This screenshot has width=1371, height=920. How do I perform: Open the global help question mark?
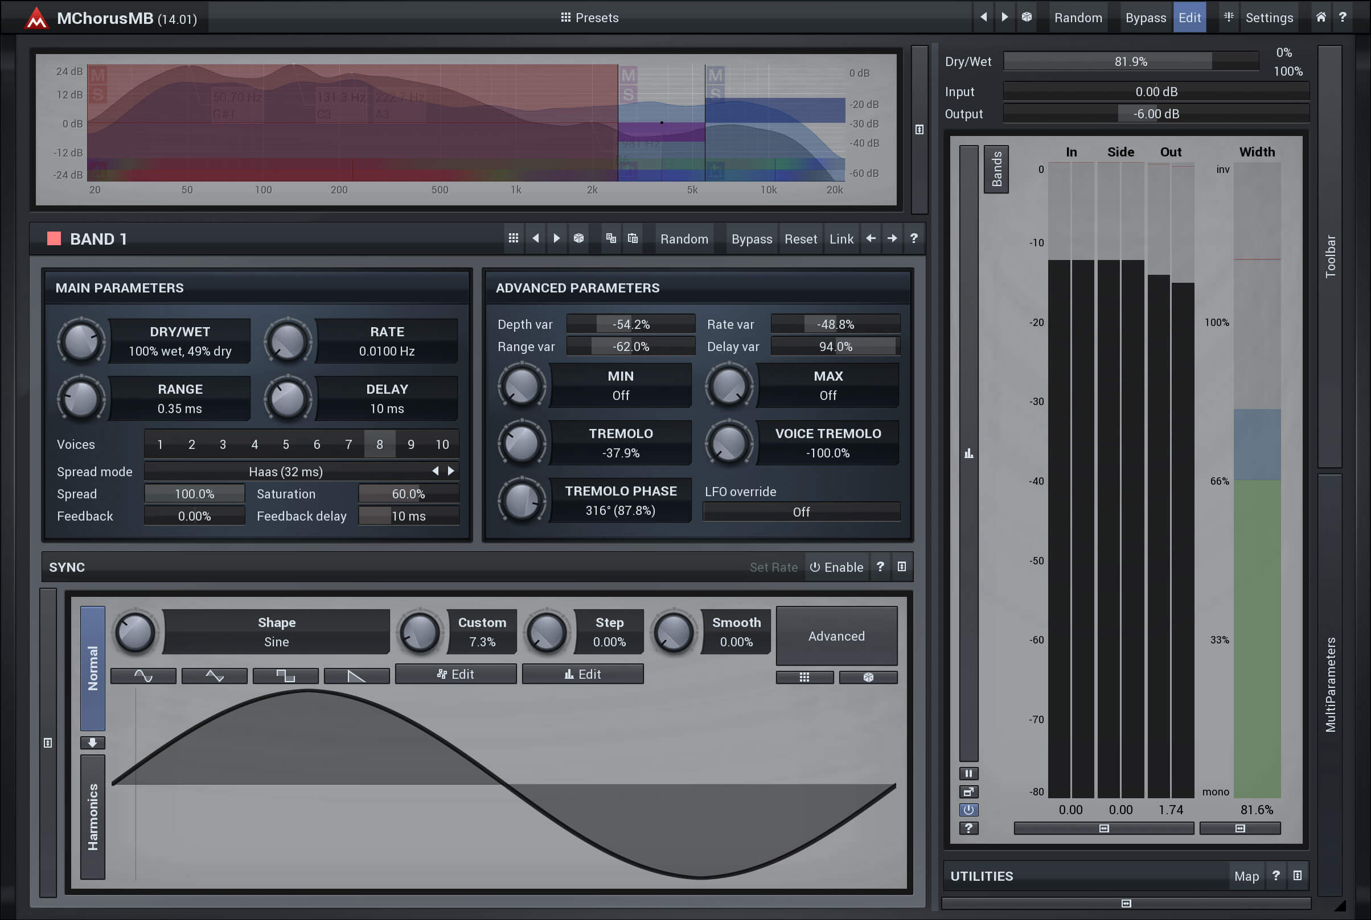click(1342, 17)
